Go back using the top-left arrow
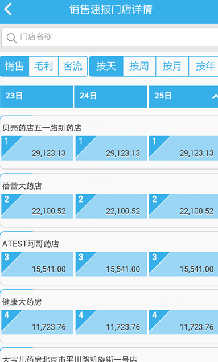This screenshot has height=362, width=218. 8,9
